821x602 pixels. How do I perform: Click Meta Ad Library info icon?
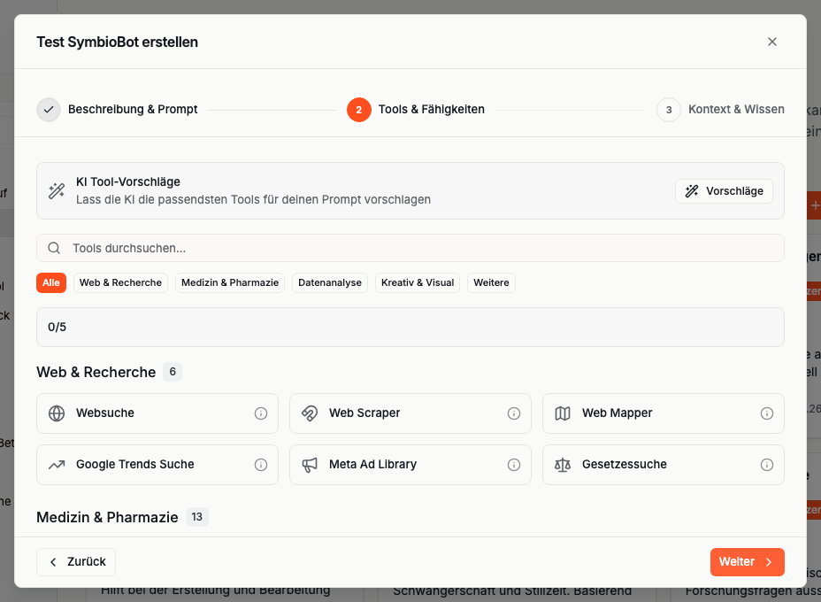(514, 465)
